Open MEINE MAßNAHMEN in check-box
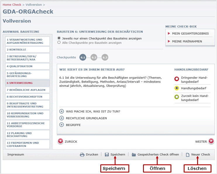Viewport: 217px width, 174px height. [x=187, y=41]
